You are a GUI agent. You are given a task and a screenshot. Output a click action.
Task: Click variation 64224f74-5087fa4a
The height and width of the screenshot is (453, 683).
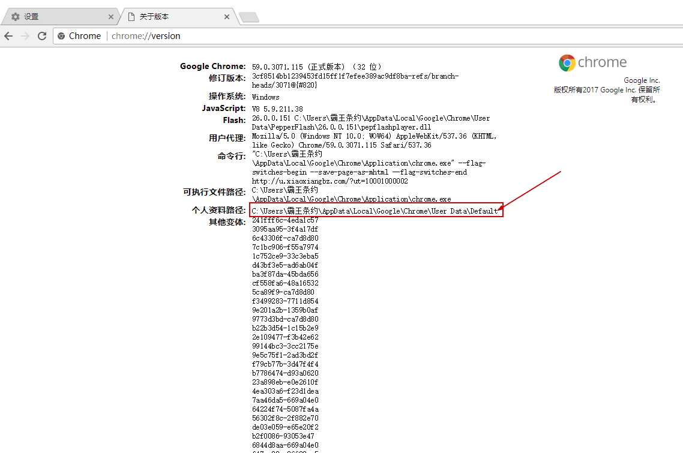click(x=285, y=409)
